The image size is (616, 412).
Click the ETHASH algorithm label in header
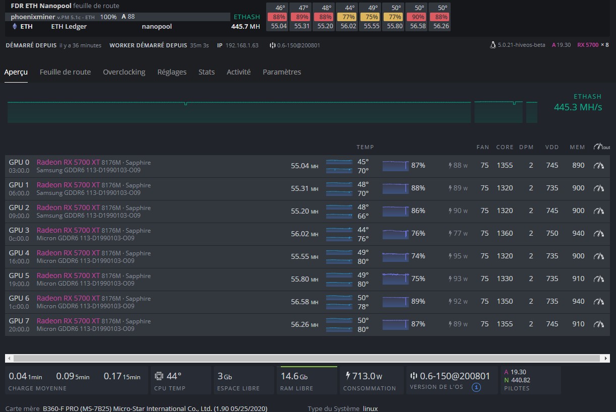point(247,17)
